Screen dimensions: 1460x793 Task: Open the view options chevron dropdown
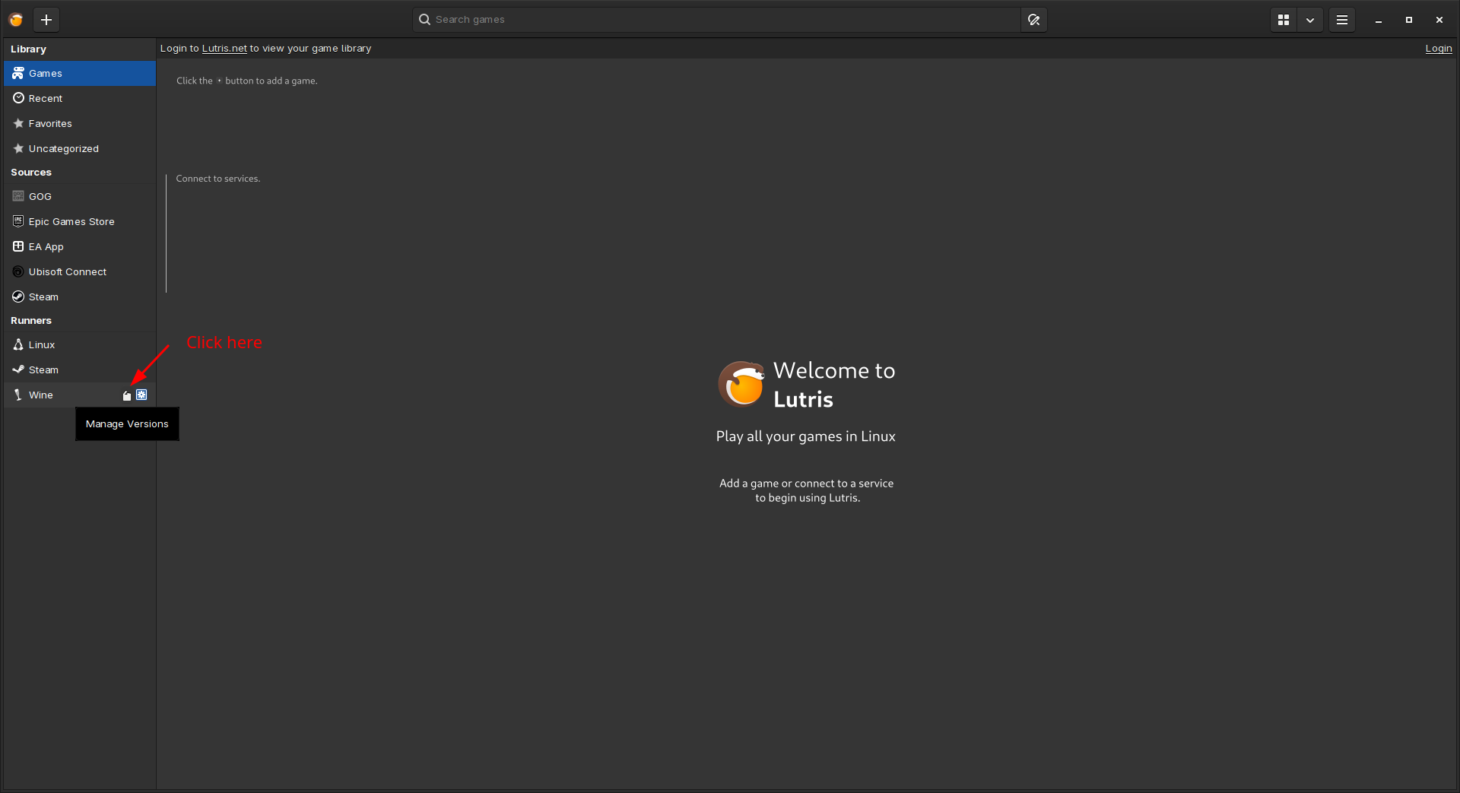tap(1310, 20)
